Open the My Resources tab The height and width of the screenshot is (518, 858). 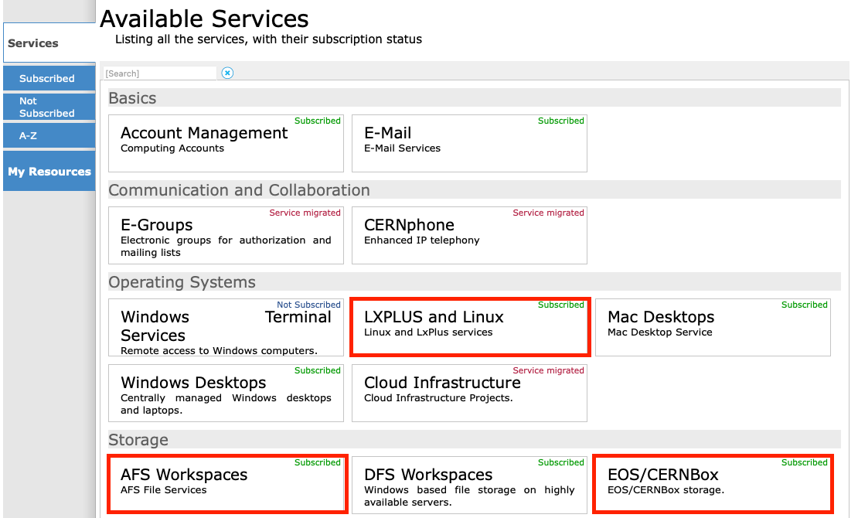click(x=49, y=172)
